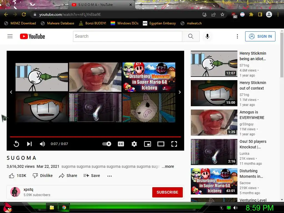This screenshot has height=213, width=284.
Task: Click the SIGN IN button
Action: pos(260,36)
